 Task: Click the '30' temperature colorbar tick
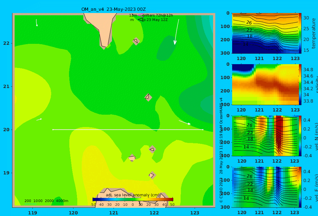[x=306, y=18]
